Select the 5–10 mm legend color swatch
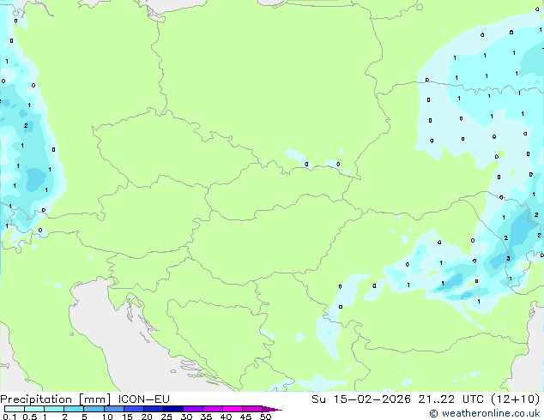This screenshot has height=420, width=544. pyautogui.click(x=94, y=409)
